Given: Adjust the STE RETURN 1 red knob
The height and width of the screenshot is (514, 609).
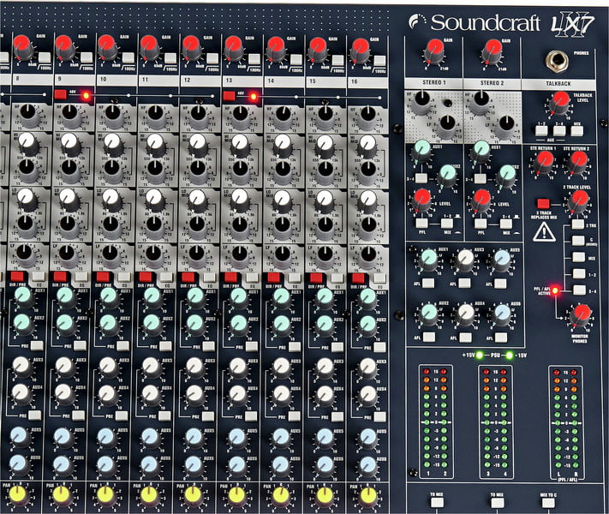Looking at the screenshot, I should point(544,163).
